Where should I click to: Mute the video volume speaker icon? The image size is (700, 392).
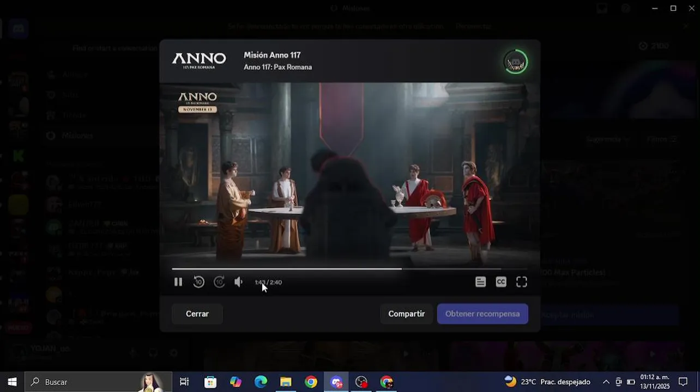(x=238, y=282)
